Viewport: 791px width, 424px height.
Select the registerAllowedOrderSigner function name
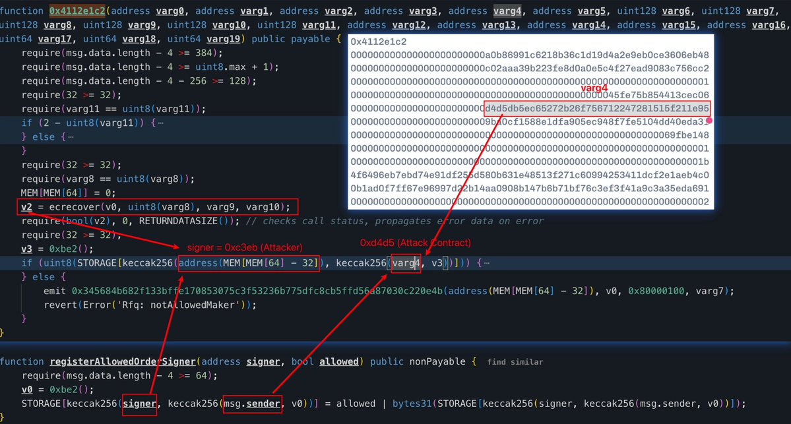click(x=123, y=361)
